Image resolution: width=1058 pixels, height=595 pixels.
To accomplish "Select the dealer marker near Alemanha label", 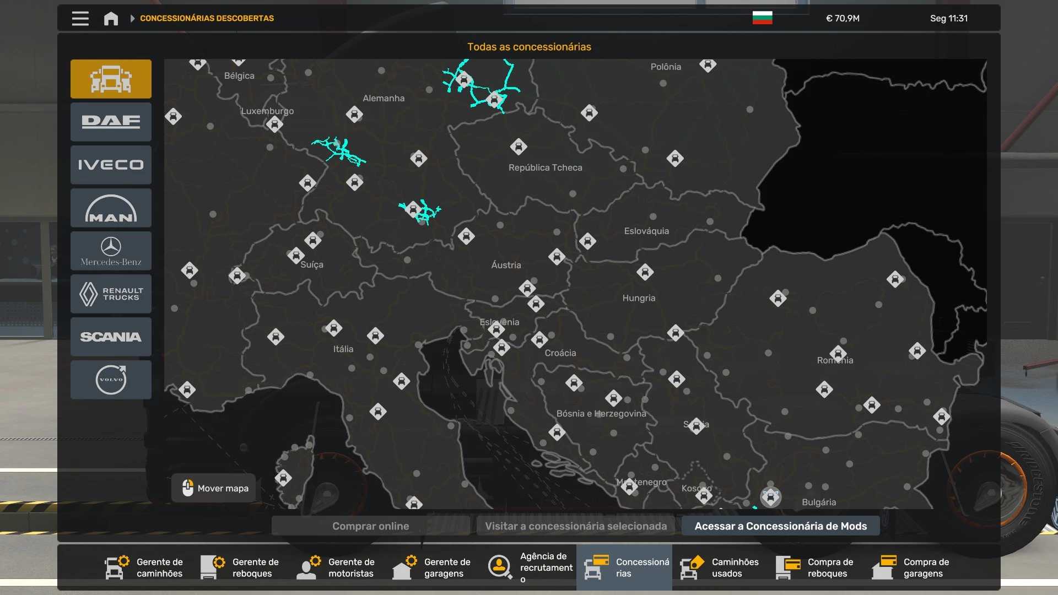I will pos(354,115).
